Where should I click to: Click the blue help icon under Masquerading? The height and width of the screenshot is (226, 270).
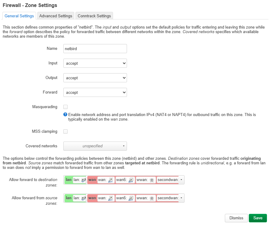pos(65,115)
